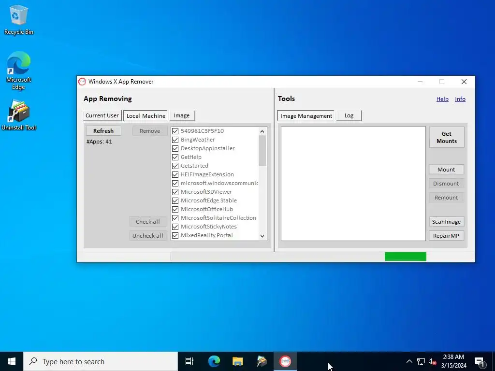Open File Explorer from the taskbar
495x371 pixels.
(x=238, y=361)
